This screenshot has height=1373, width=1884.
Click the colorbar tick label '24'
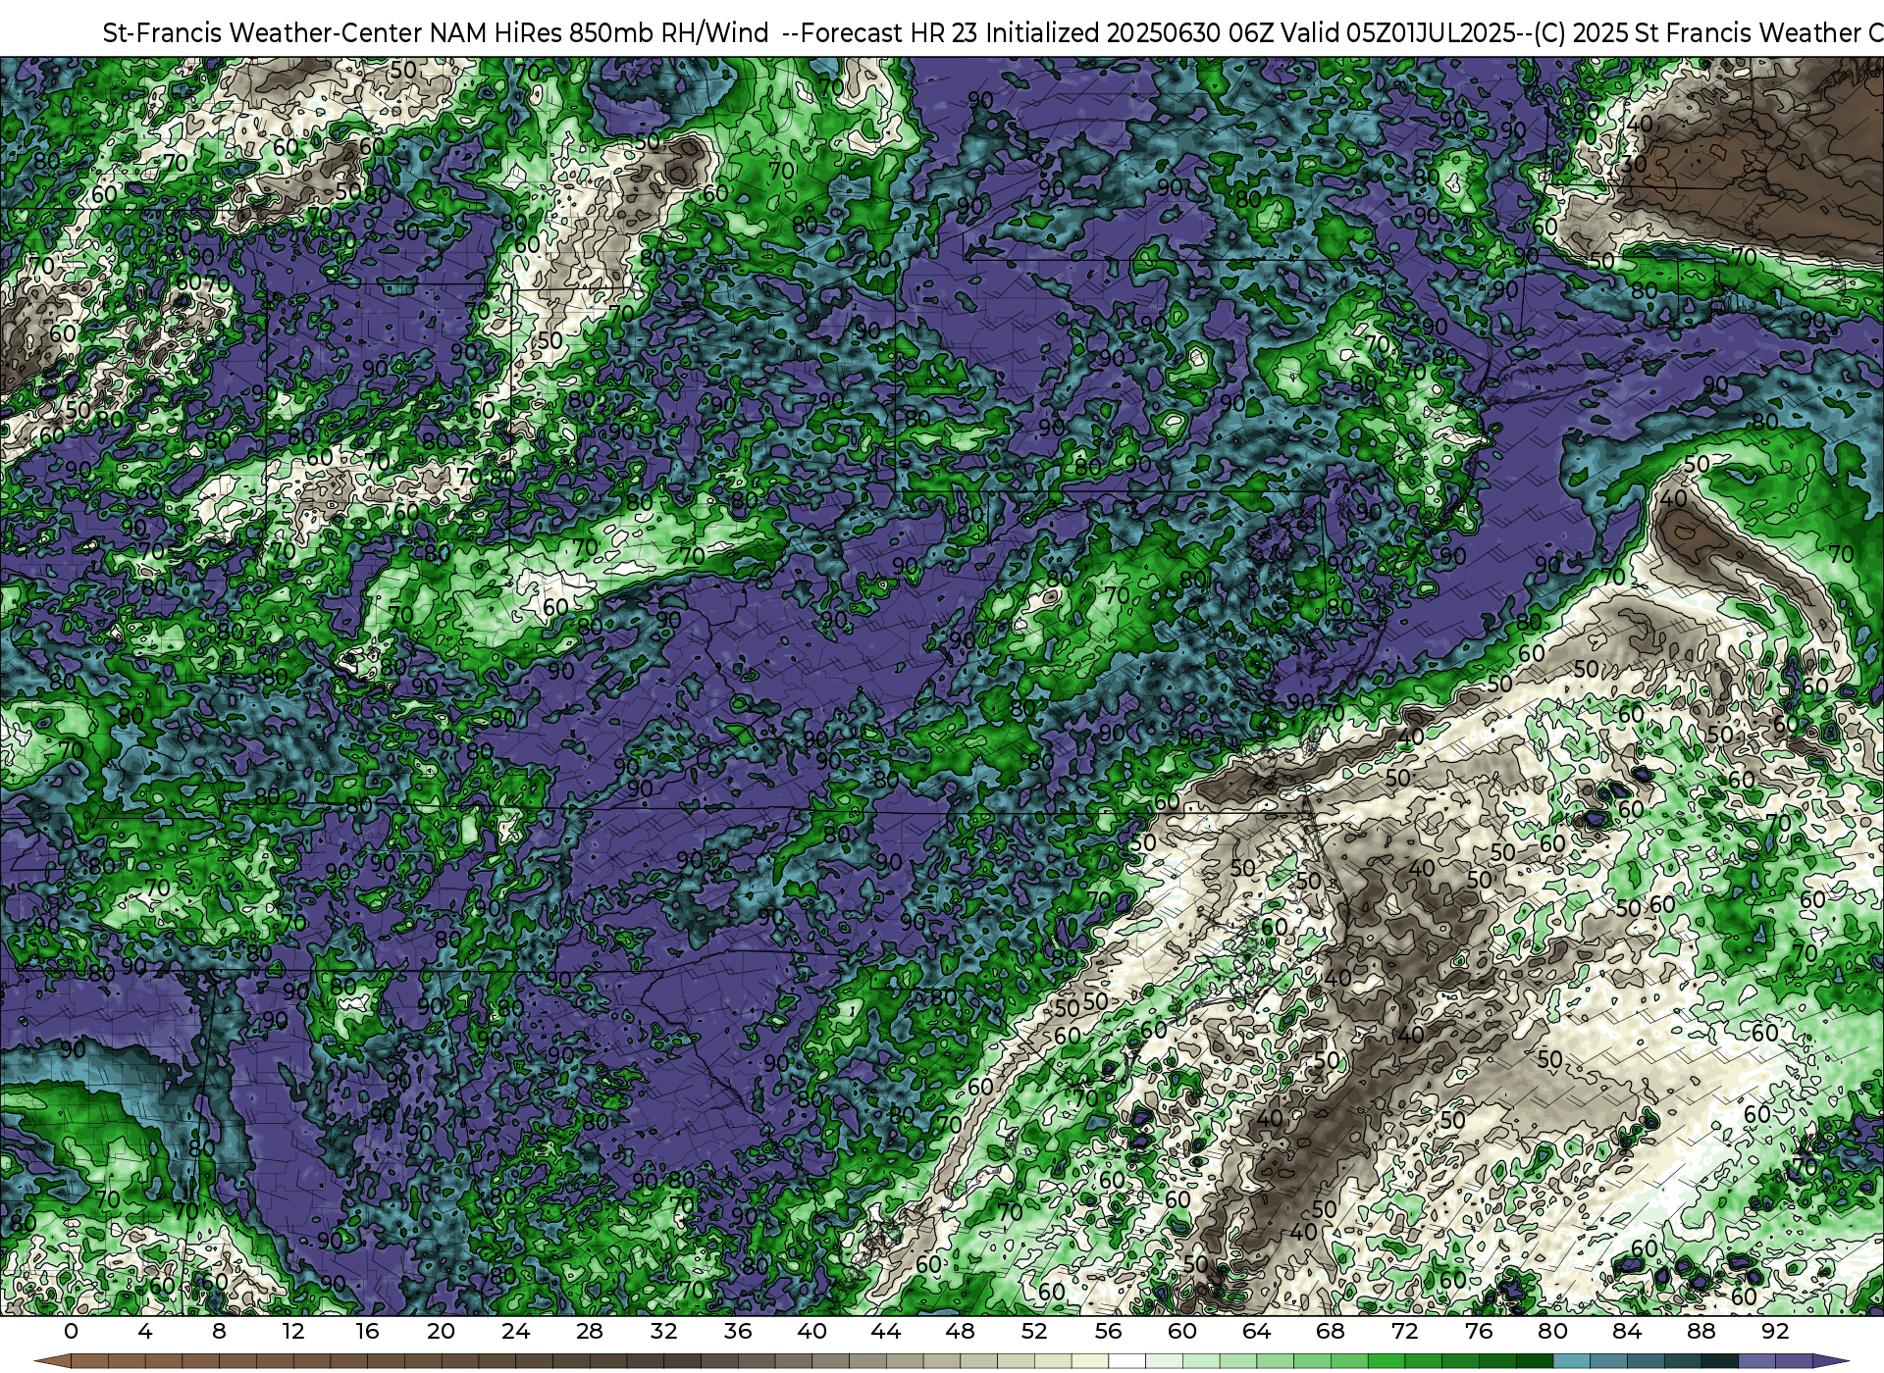click(x=515, y=1332)
